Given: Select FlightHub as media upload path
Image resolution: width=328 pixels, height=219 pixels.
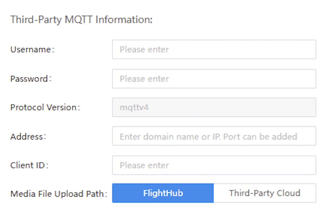Looking at the screenshot, I should [163, 193].
